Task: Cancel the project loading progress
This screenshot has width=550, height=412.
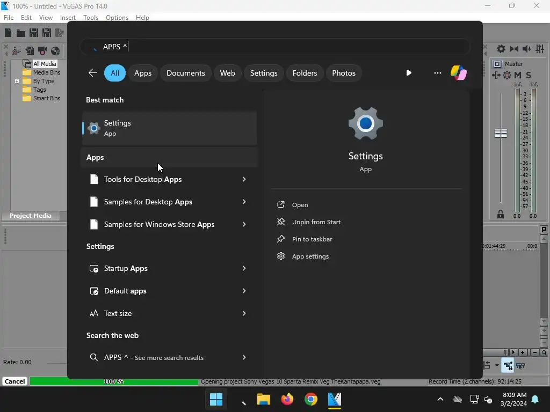Action: [15, 381]
